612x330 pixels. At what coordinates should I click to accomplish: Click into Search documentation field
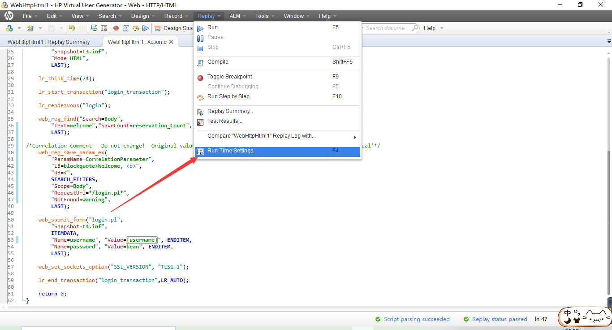coord(388,28)
